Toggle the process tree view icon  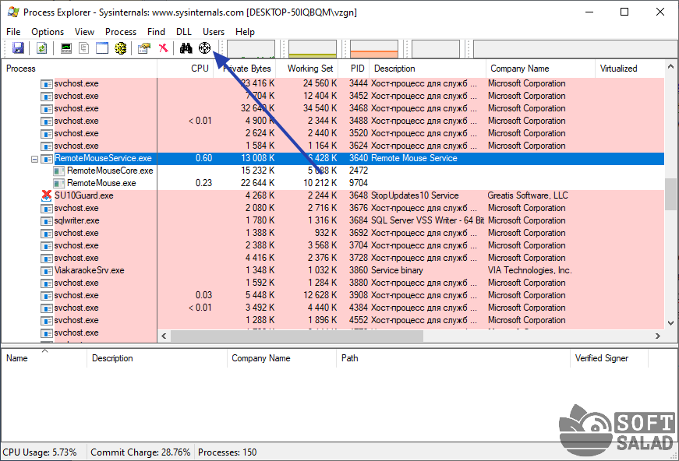click(x=84, y=48)
